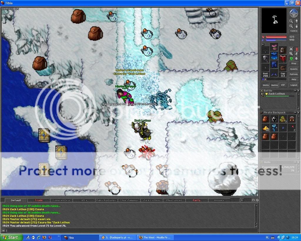Open the Thor Zamixuz chat tab
The image size is (301, 241).
(129, 200)
